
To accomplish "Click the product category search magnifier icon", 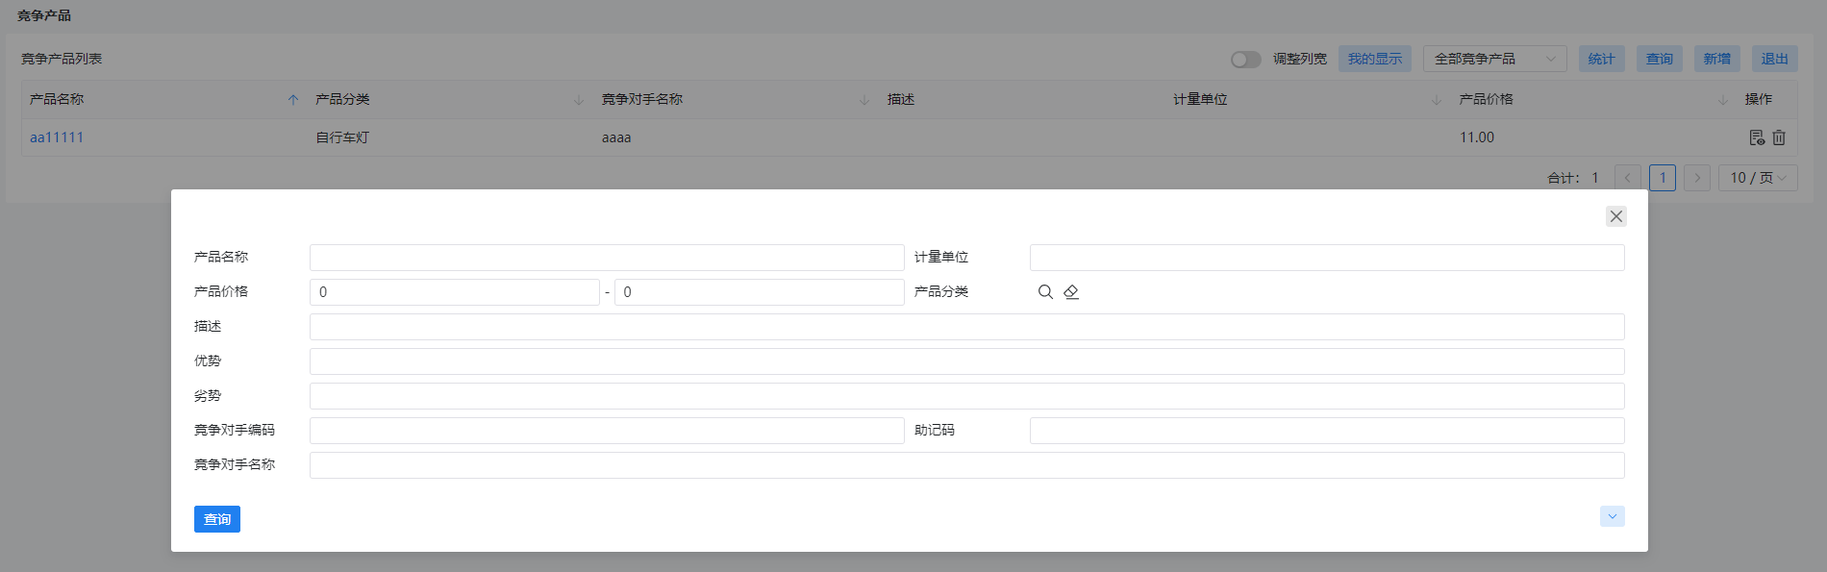I will [x=1045, y=292].
